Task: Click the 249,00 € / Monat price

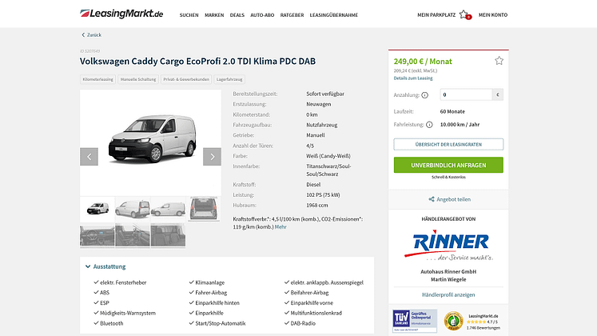Action: pyautogui.click(x=423, y=62)
